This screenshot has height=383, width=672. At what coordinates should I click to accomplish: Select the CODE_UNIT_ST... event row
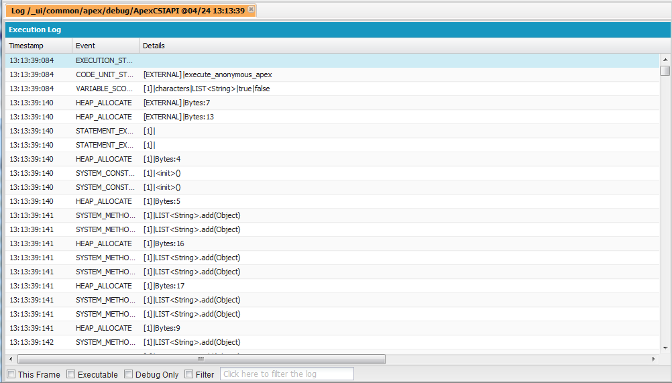pyautogui.click(x=332, y=74)
